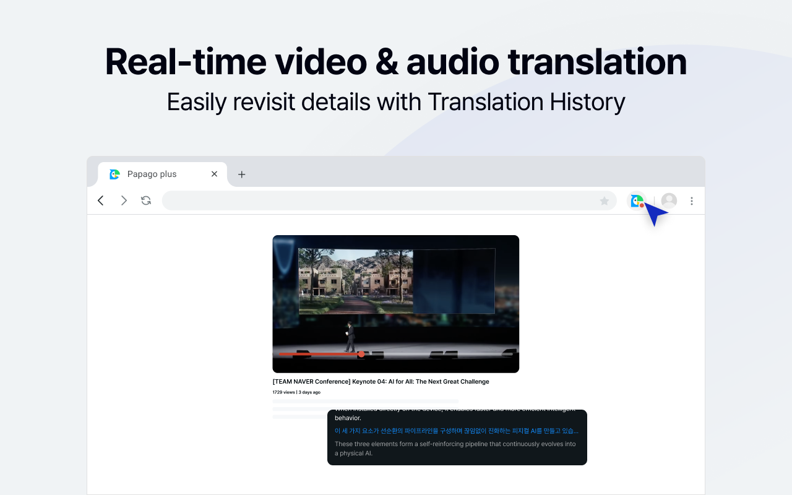Image resolution: width=792 pixels, height=495 pixels.
Task: Open the Papago plus extension icon
Action: [x=637, y=200]
